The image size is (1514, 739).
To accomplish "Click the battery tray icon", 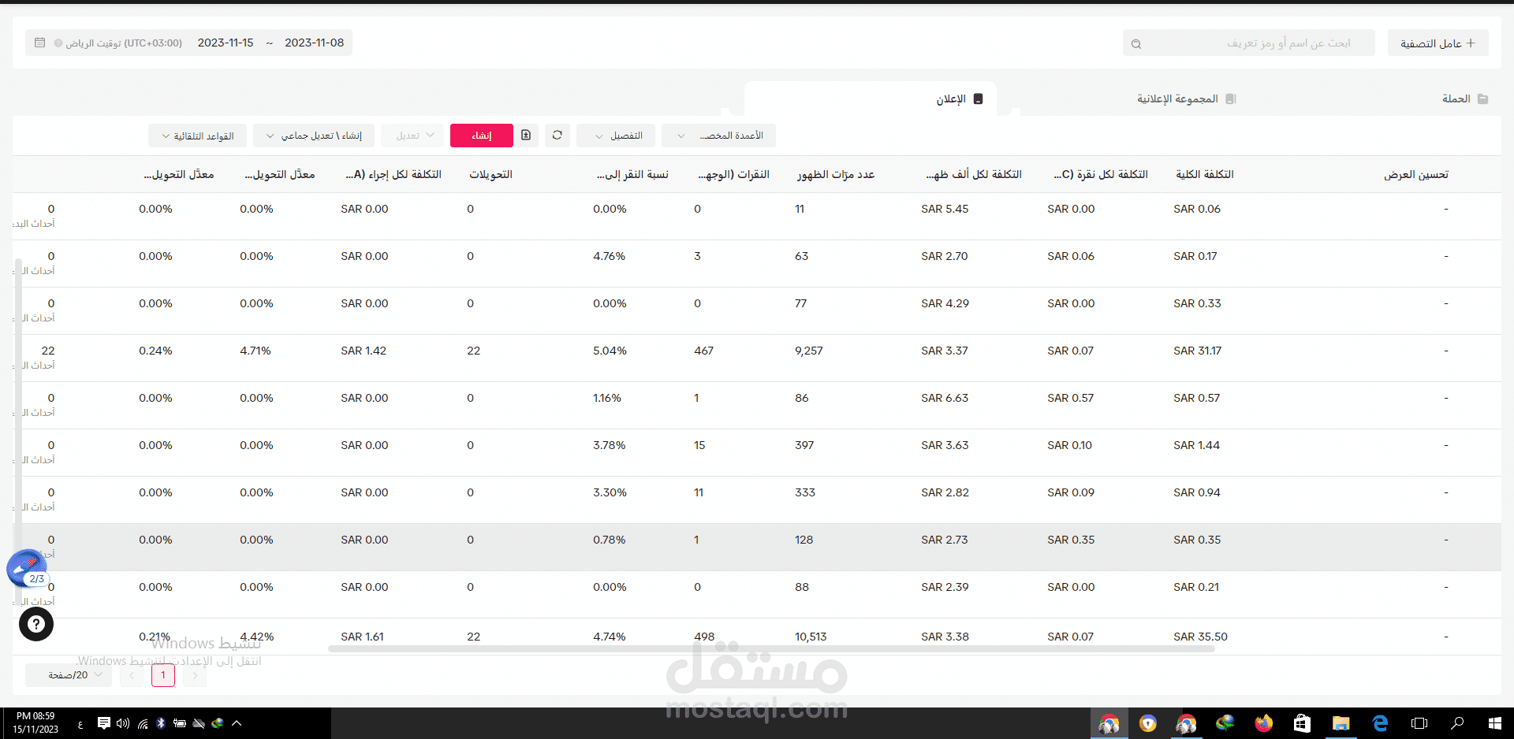I will (x=180, y=723).
